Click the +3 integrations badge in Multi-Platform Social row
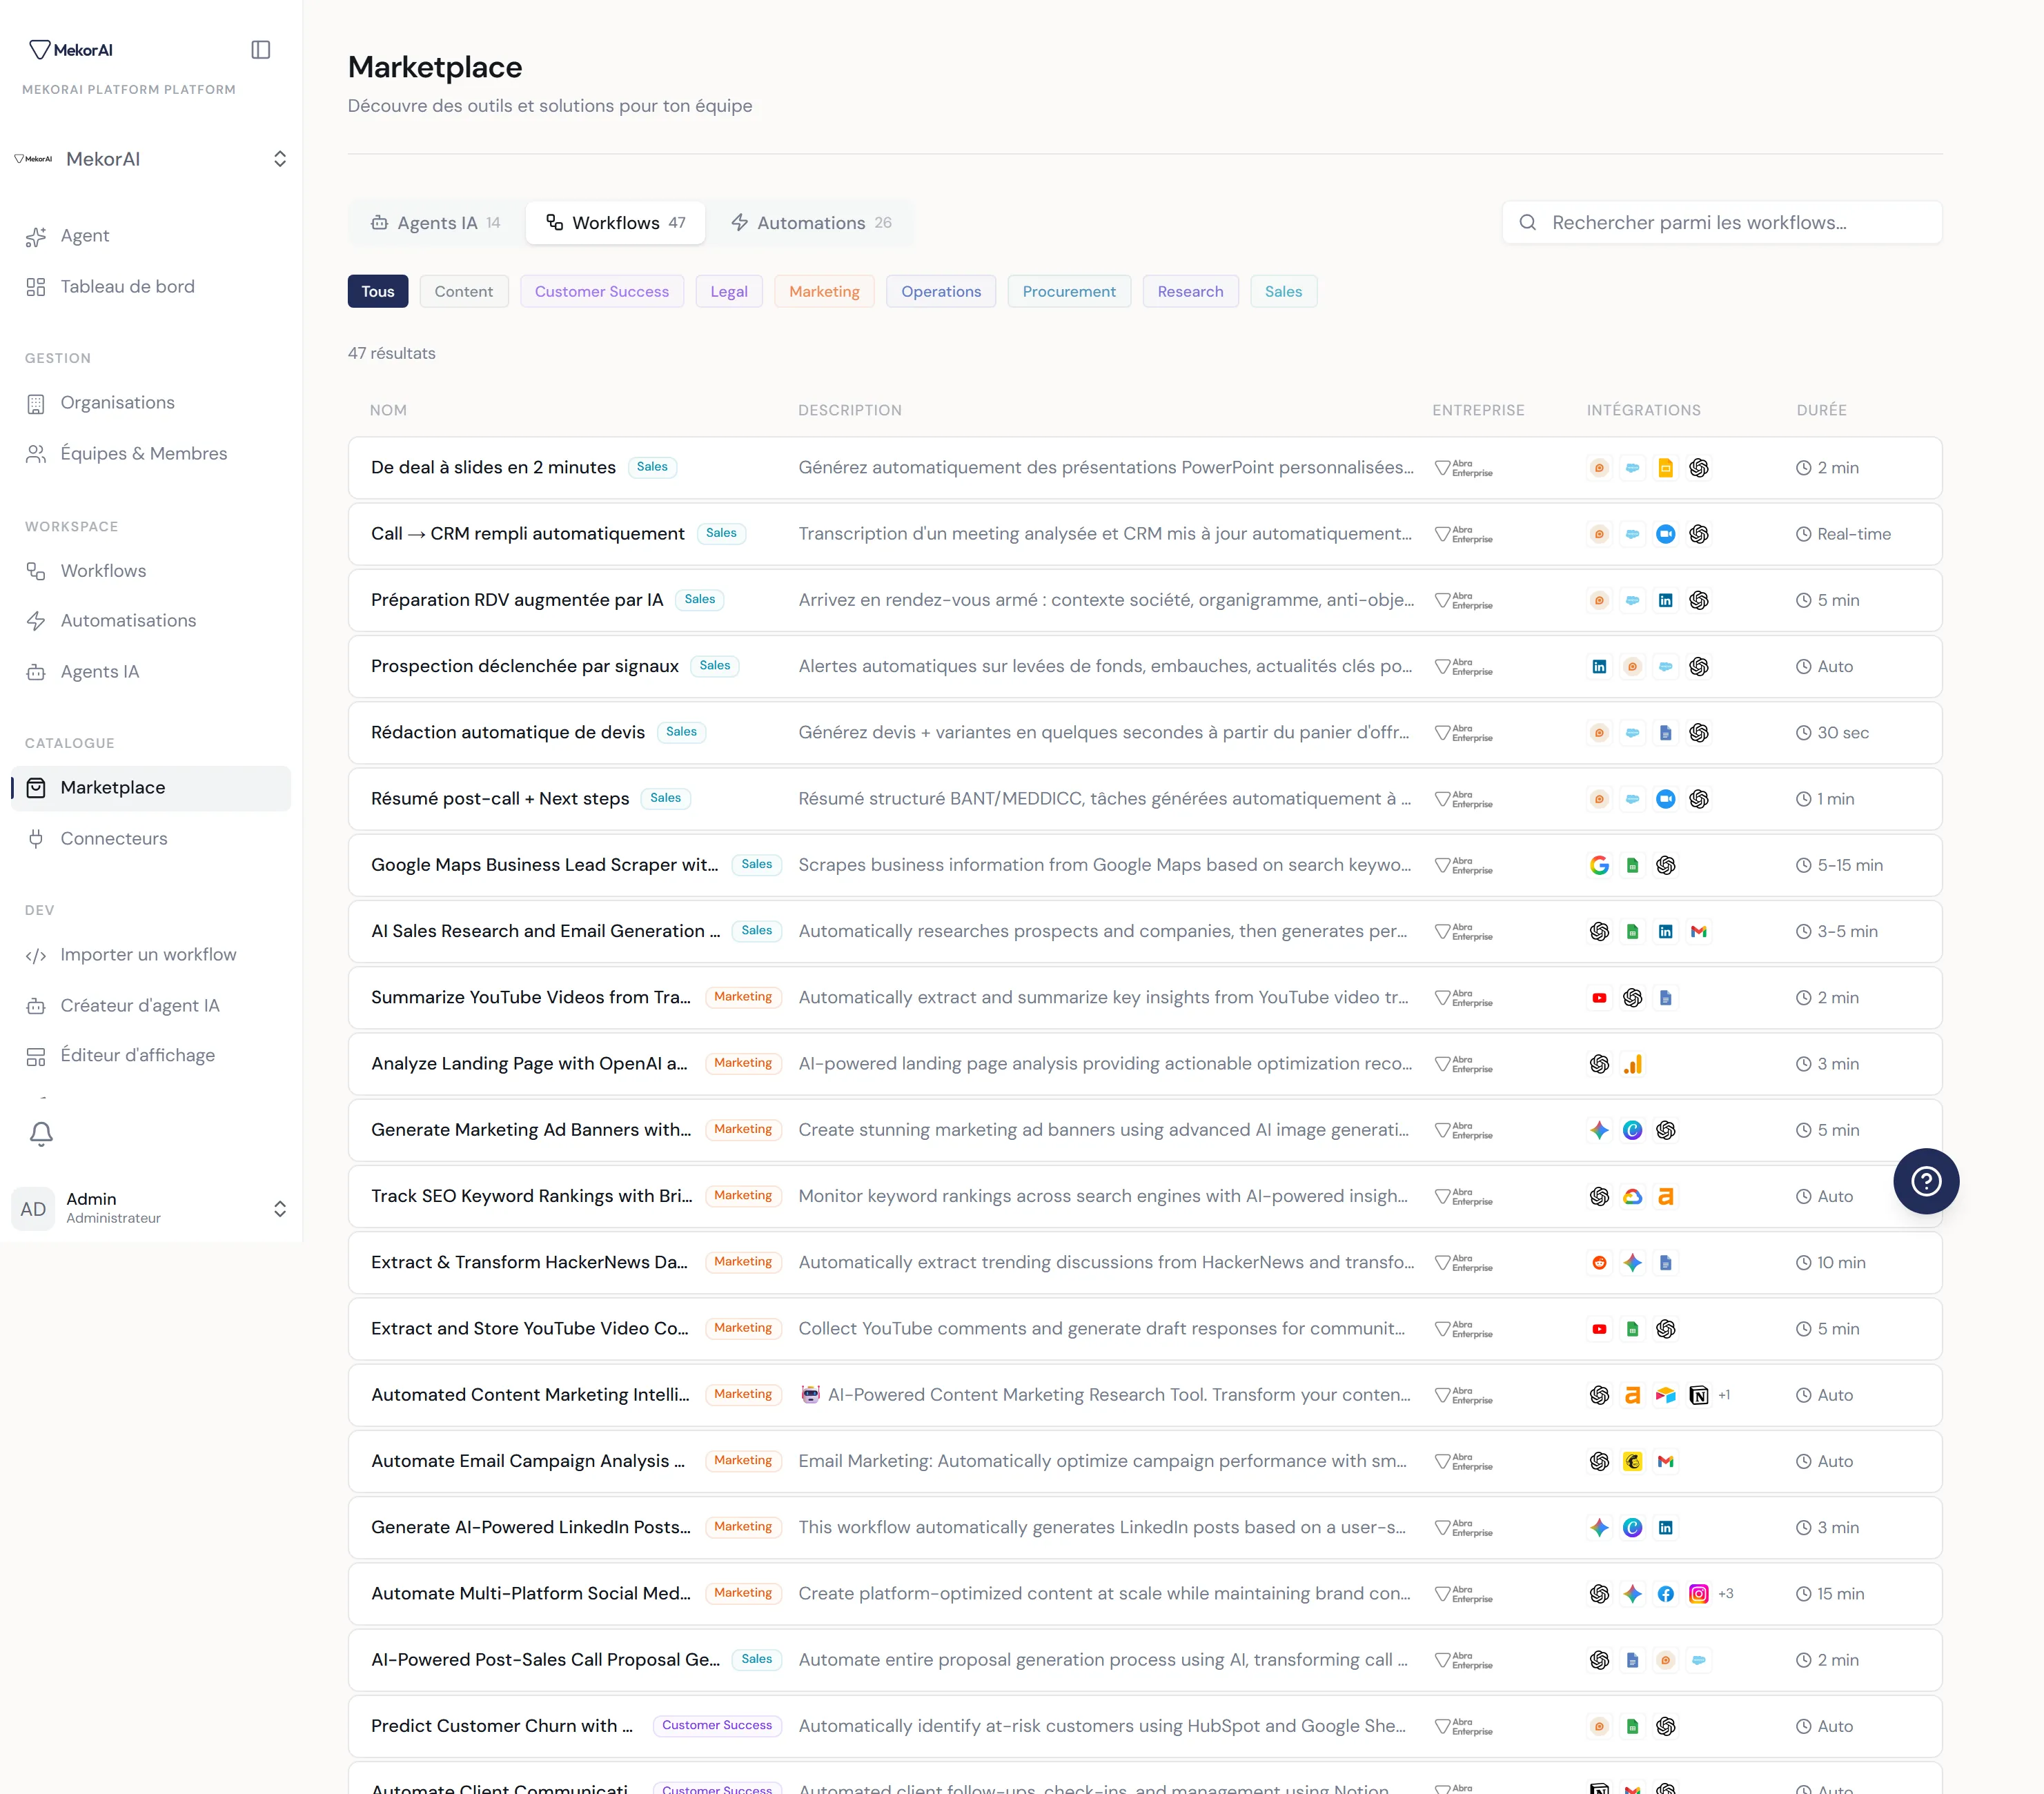 click(1726, 1594)
